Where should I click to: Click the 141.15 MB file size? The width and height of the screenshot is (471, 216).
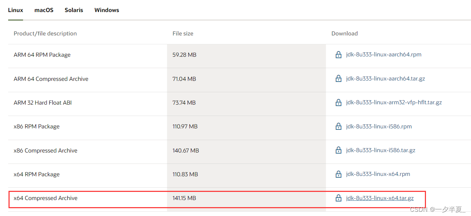coord(184,198)
